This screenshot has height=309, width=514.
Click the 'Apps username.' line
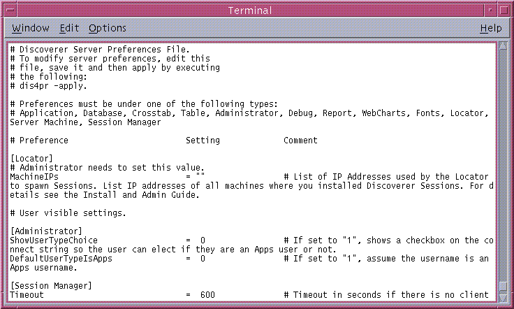(x=43, y=268)
